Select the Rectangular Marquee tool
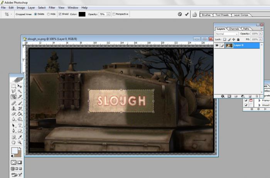The height and width of the screenshot is (178, 270). [x=13, y=86]
